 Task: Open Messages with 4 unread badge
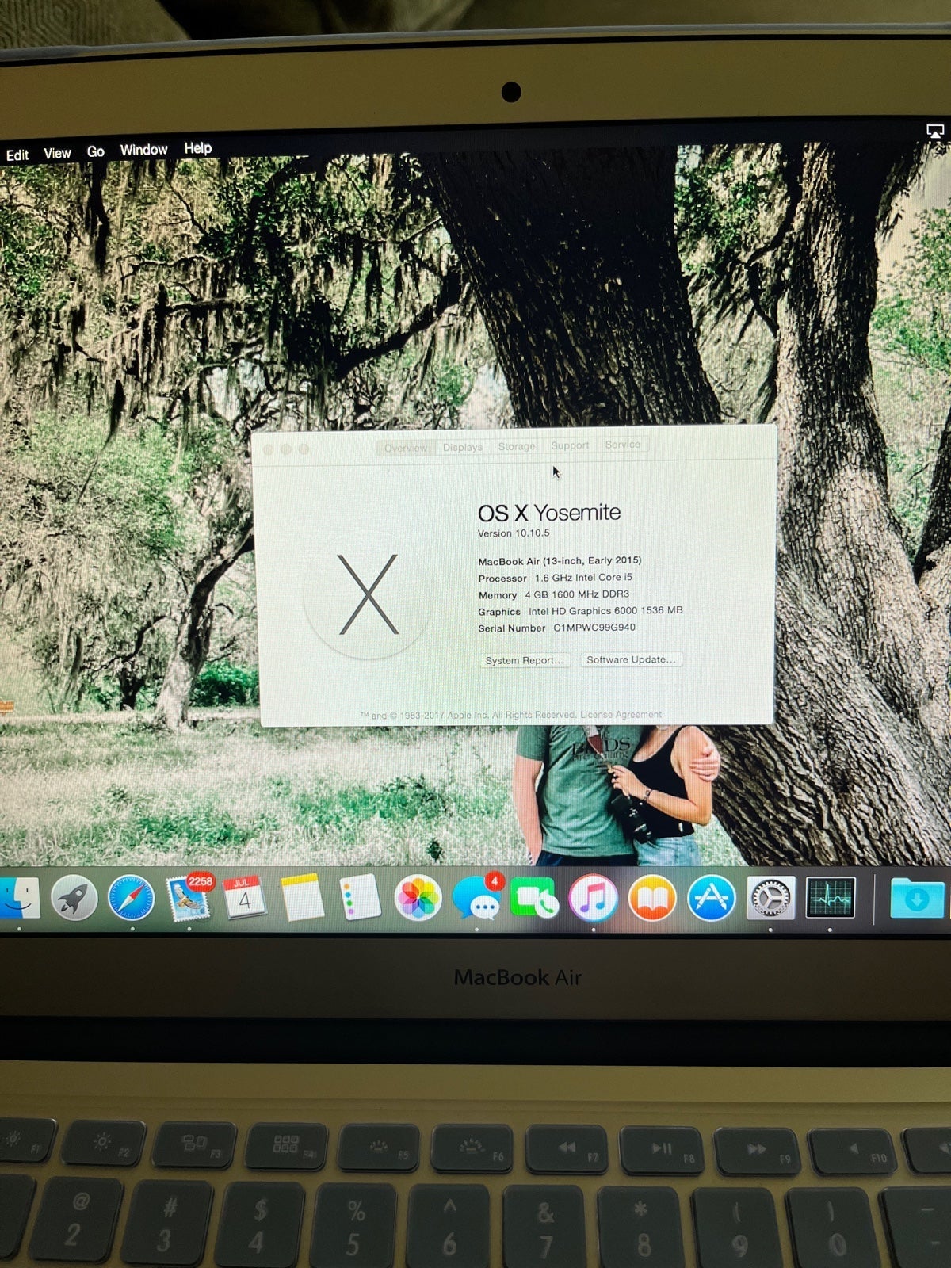[x=478, y=898]
